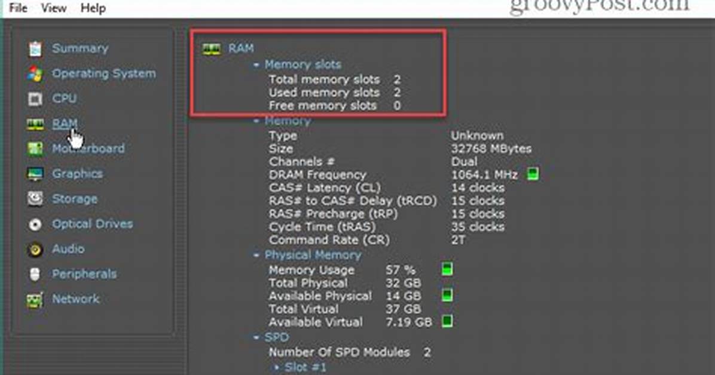This screenshot has width=715, height=375.
Task: Open the View menu
Action: (x=54, y=8)
